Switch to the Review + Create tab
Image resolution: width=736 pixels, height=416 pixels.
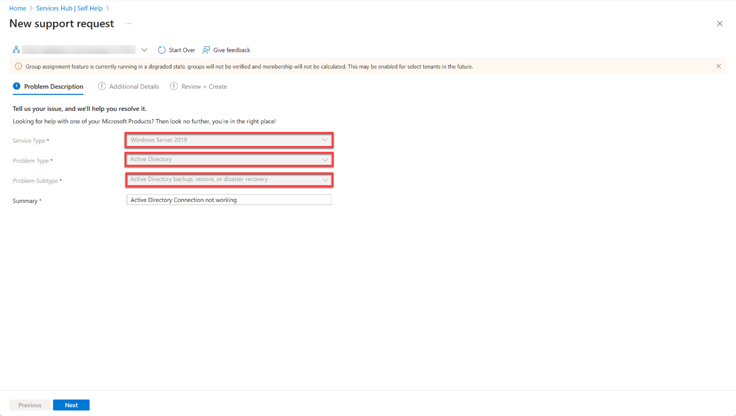[x=204, y=86]
